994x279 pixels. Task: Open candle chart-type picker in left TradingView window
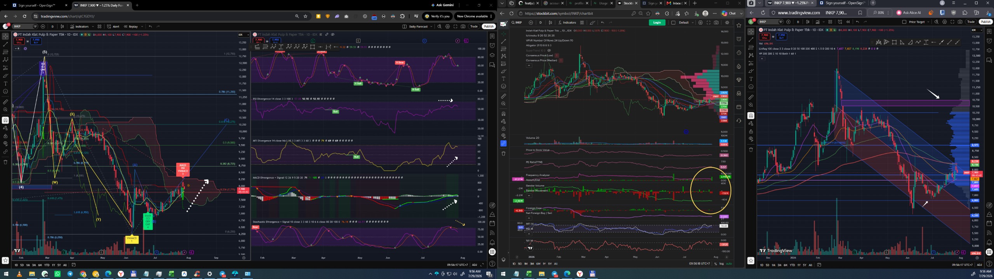tap(63, 27)
